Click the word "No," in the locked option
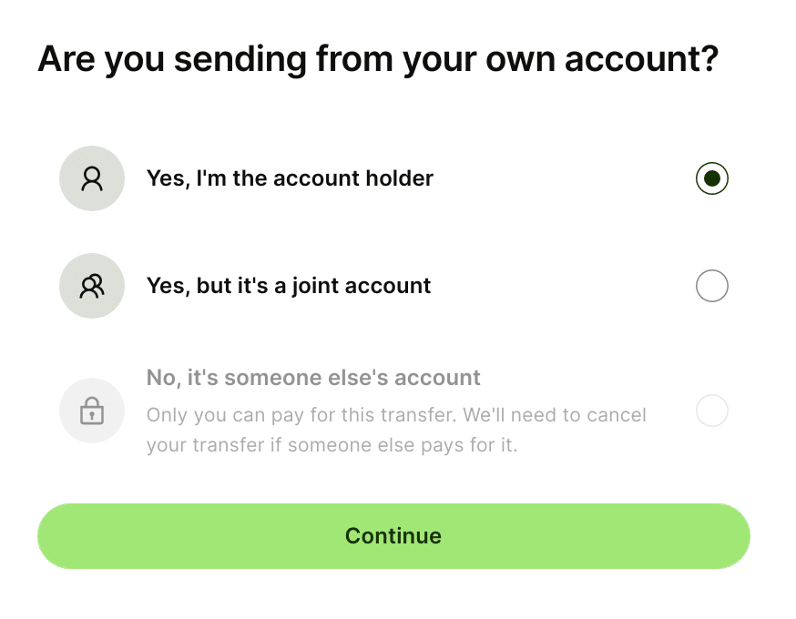The height and width of the screenshot is (619, 796). (163, 379)
